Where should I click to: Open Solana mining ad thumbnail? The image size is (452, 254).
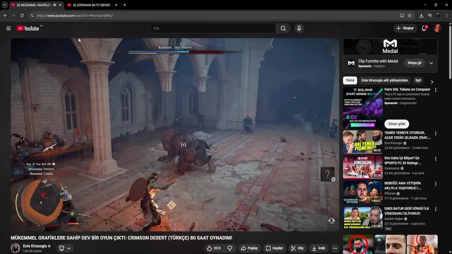coord(363,108)
